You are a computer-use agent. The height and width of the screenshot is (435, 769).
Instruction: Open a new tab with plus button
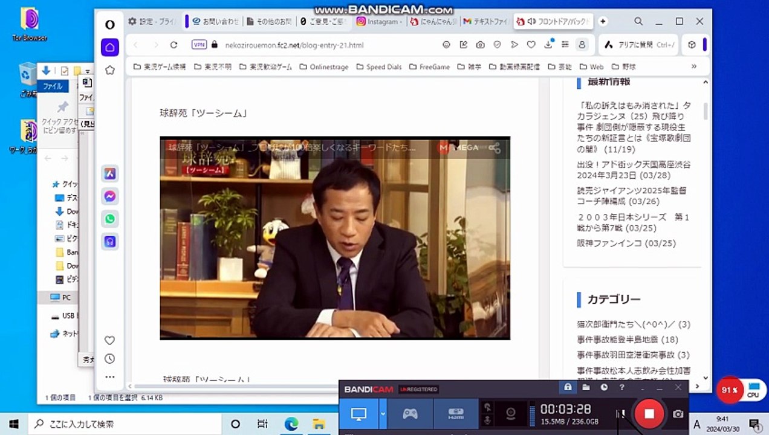point(603,21)
